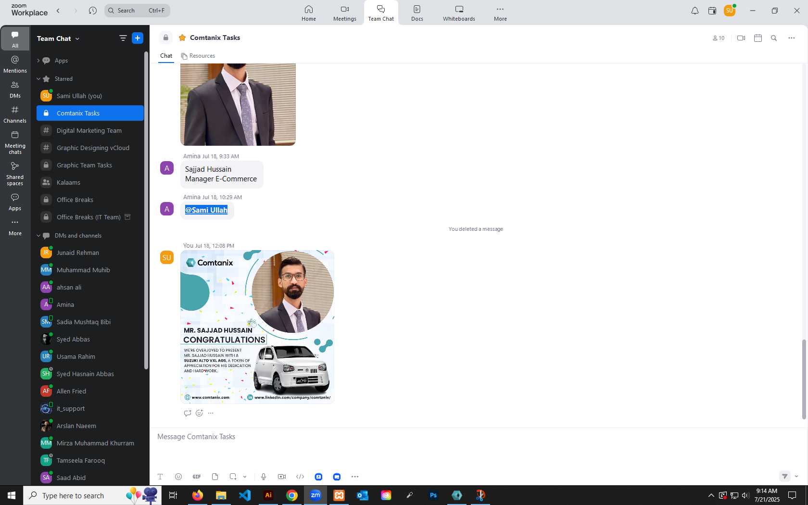This screenshot has height=505, width=808.
Task: Click the Message Comtanix Tasks input field
Action: pyautogui.click(x=476, y=437)
